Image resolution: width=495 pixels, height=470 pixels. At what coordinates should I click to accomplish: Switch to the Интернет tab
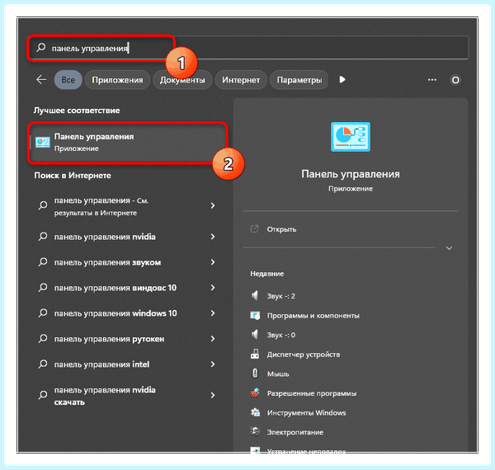click(241, 80)
